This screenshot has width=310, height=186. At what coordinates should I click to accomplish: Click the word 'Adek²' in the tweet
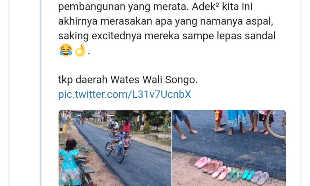coord(206,7)
